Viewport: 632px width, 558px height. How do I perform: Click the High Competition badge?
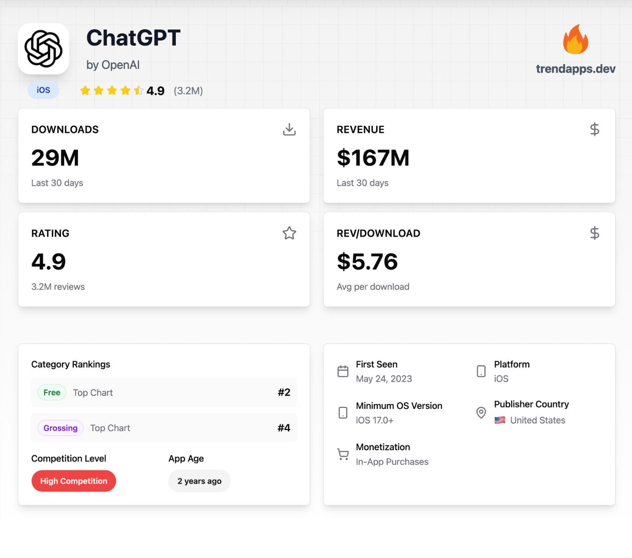point(74,481)
